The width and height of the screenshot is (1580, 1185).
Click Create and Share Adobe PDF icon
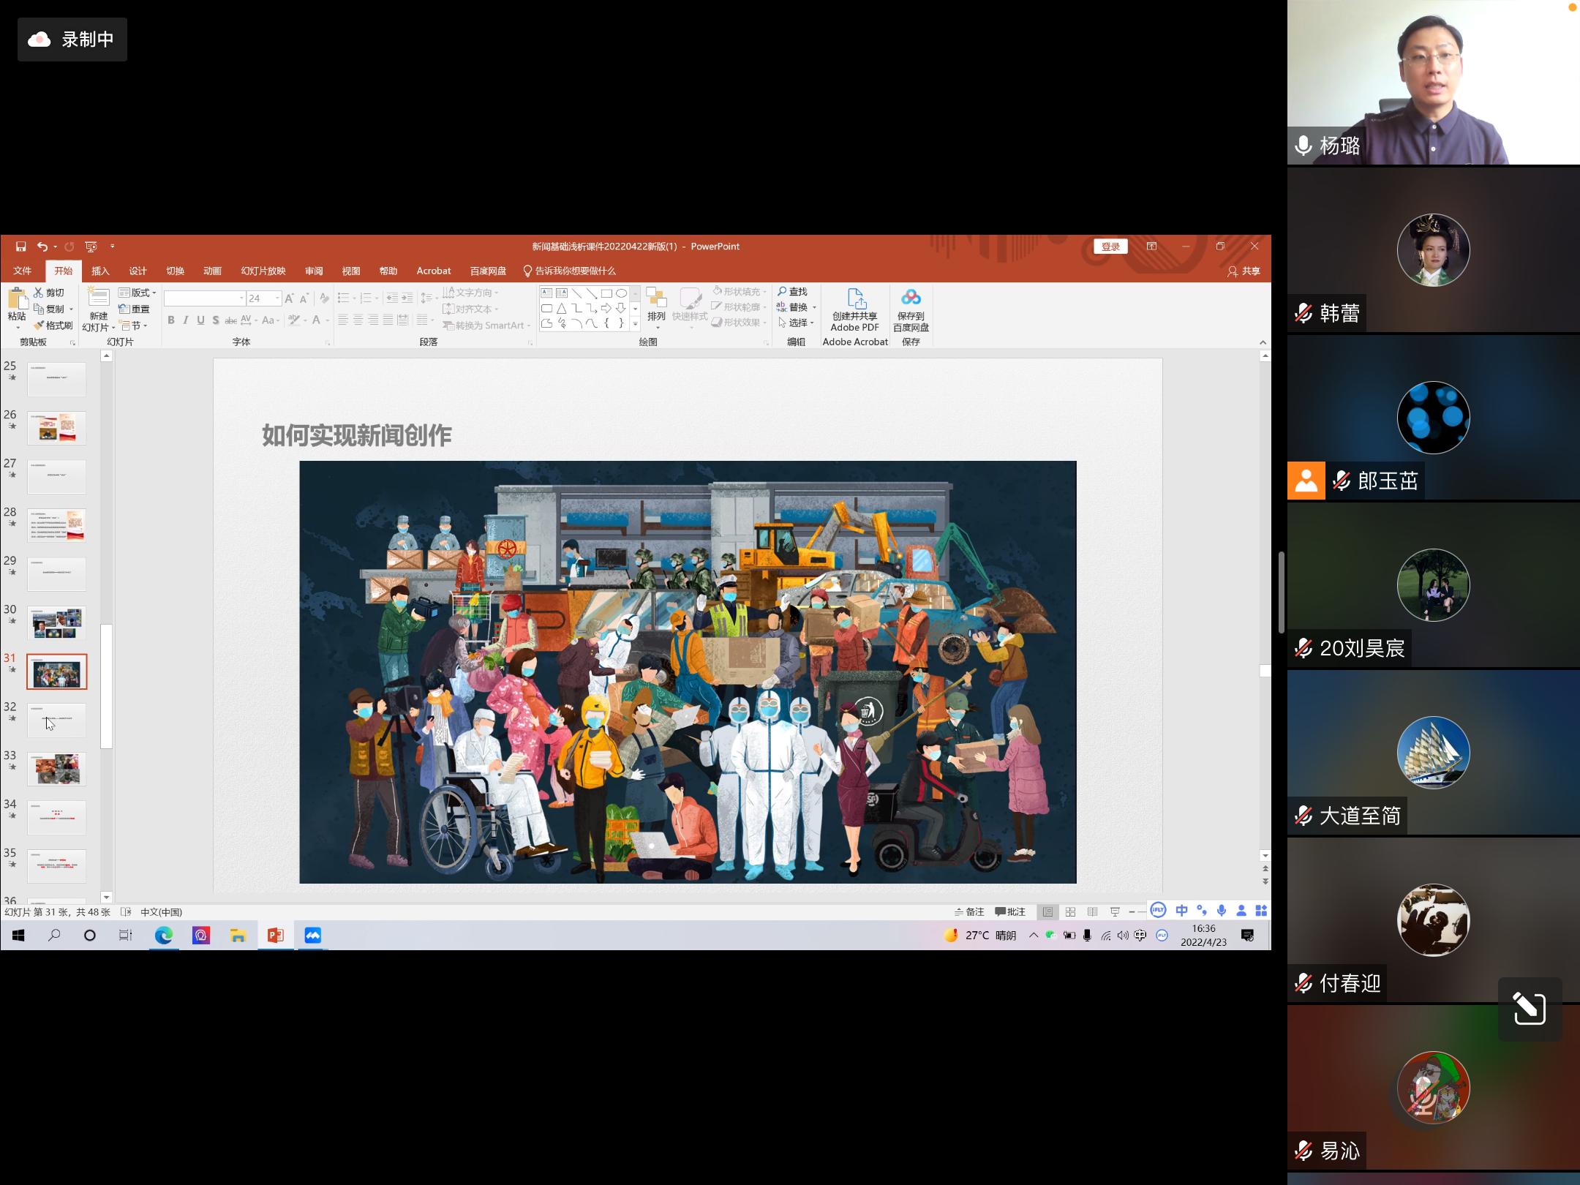(856, 298)
